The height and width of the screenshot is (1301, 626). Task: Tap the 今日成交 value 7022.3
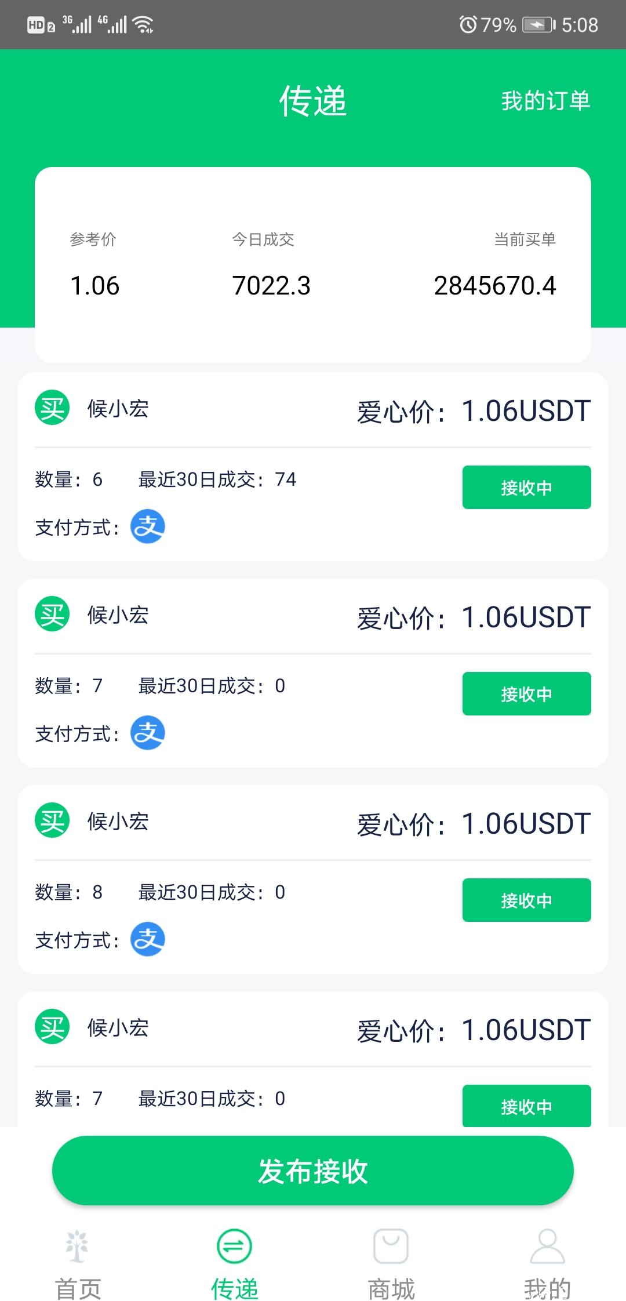pos(271,286)
